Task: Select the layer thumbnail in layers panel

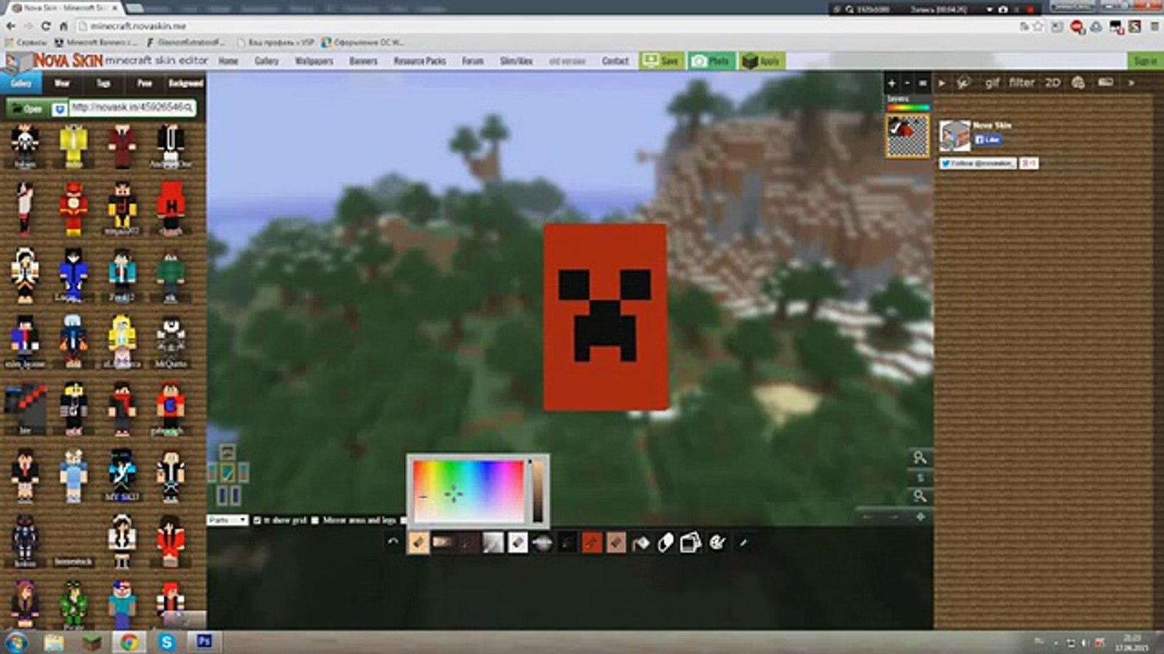Action: point(908,137)
